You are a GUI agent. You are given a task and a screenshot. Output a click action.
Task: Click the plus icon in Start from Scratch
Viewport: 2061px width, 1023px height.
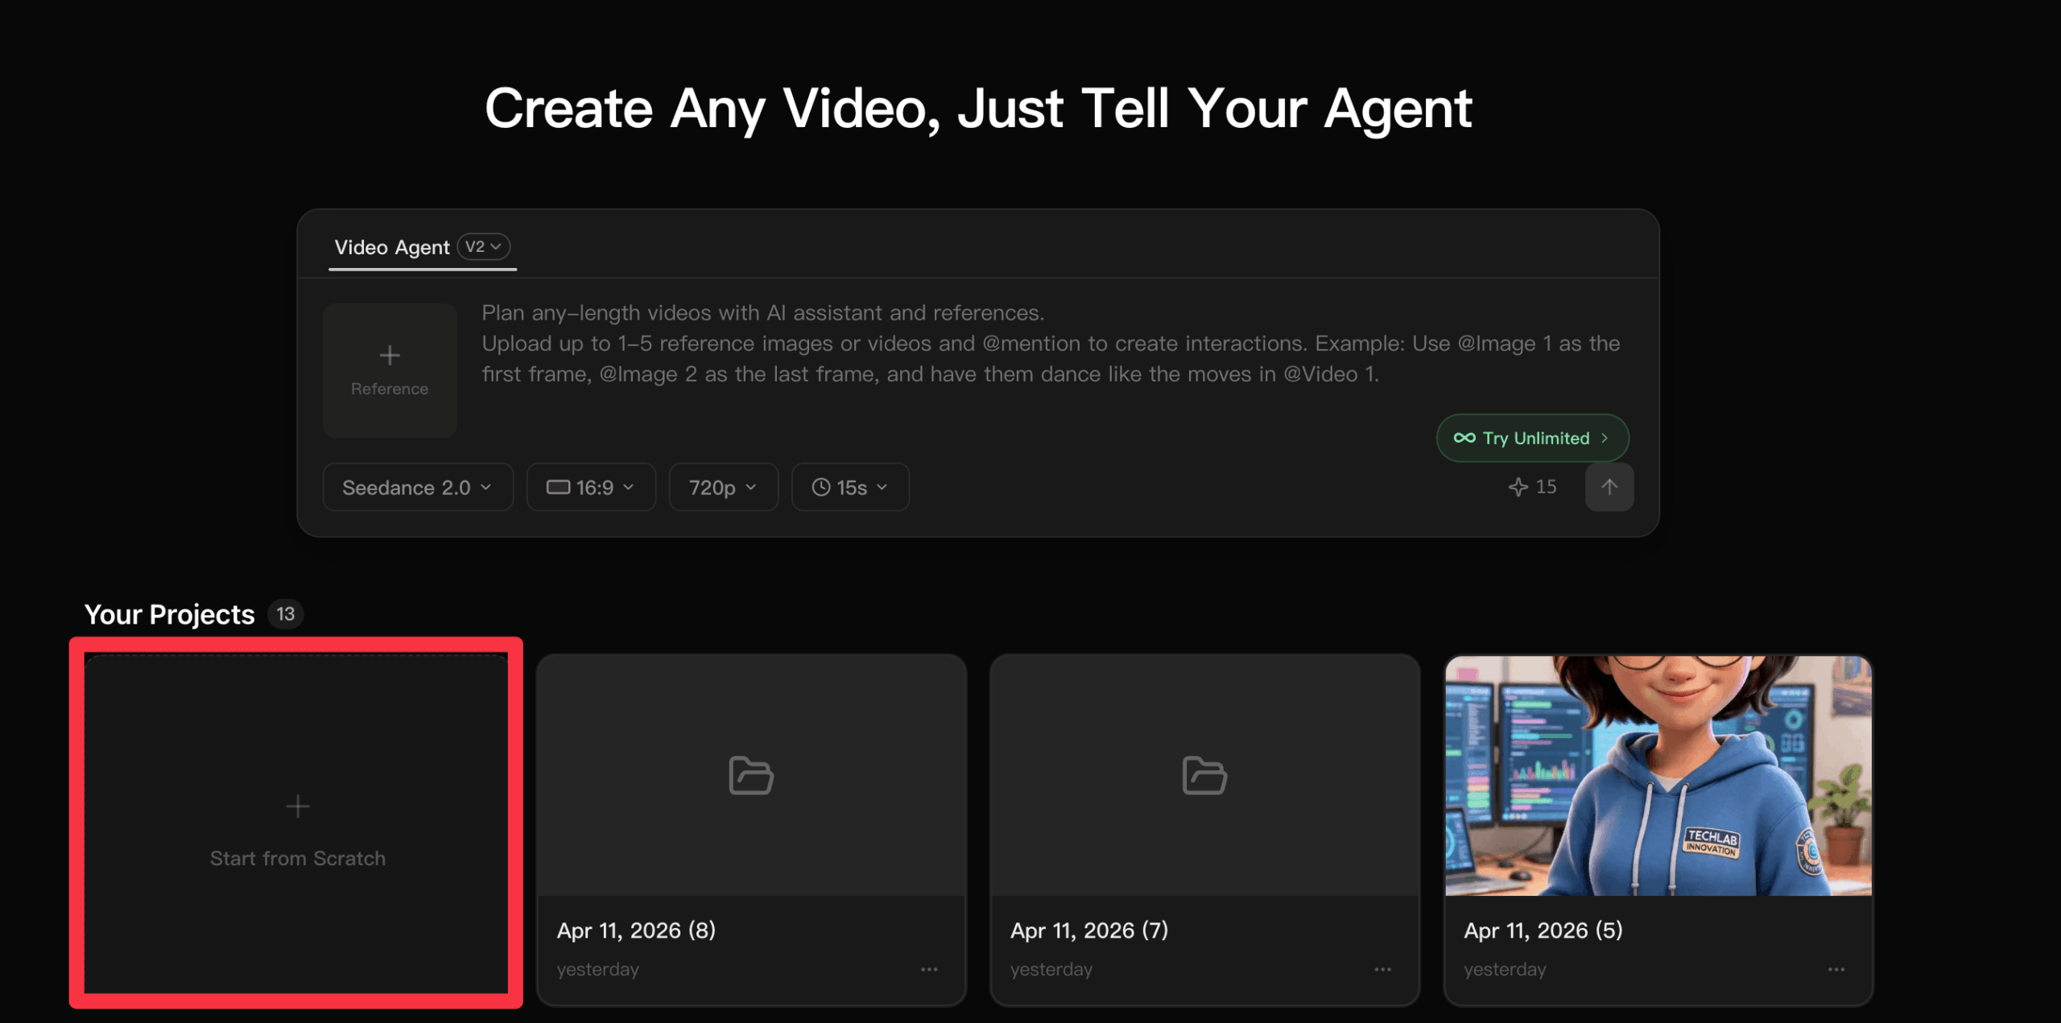(x=298, y=806)
